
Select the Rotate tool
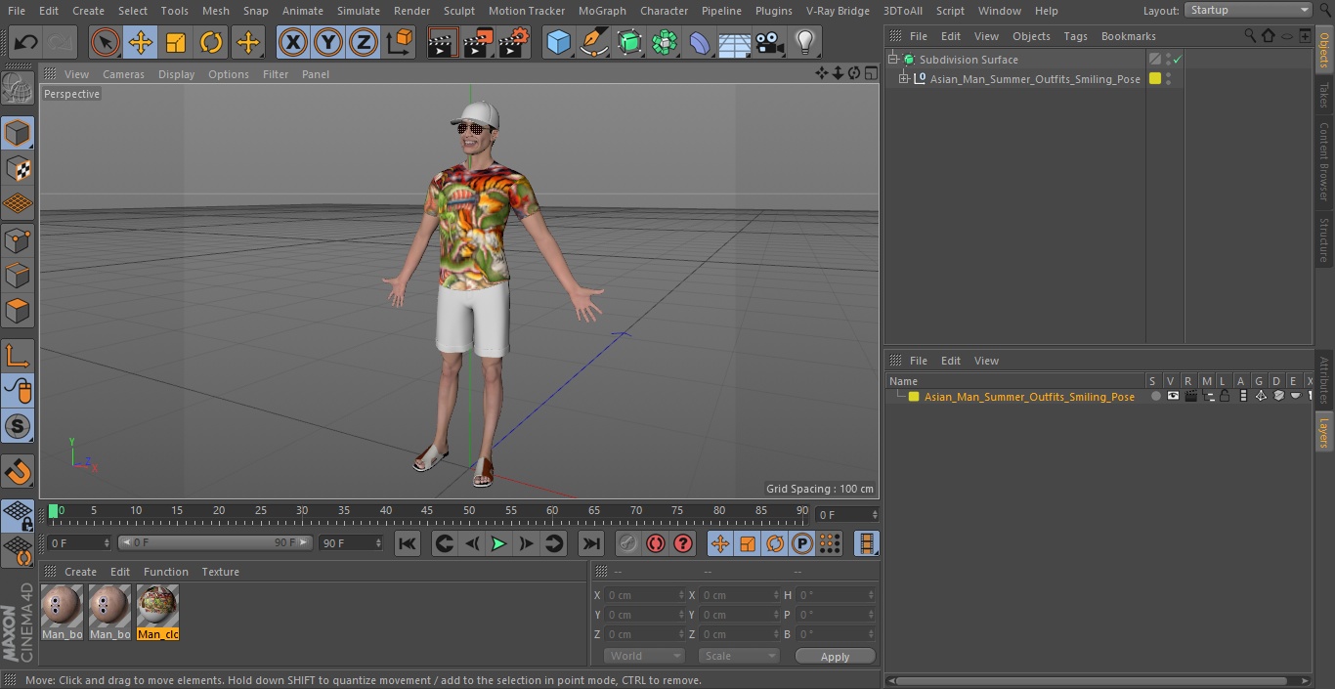click(x=211, y=43)
